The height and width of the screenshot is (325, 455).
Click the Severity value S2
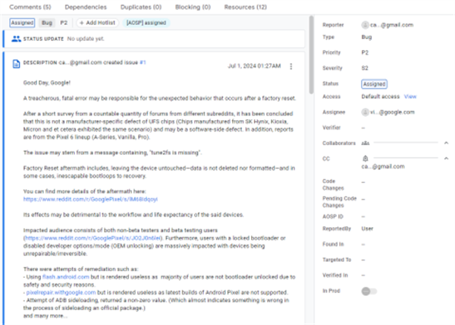[365, 68]
